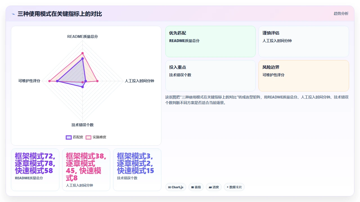The width and height of the screenshot is (360, 202).
Task: Click radar axis label 技术错误个数
Action: (82, 125)
